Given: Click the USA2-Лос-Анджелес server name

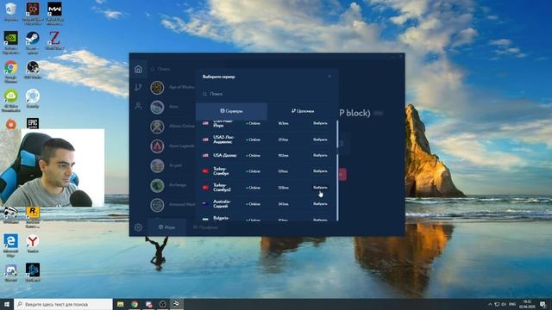Looking at the screenshot, I should [x=223, y=139].
